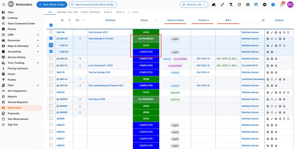Click the cancel X icon for work order 848130
The height and width of the screenshot is (149, 296).
click(x=280, y=39)
